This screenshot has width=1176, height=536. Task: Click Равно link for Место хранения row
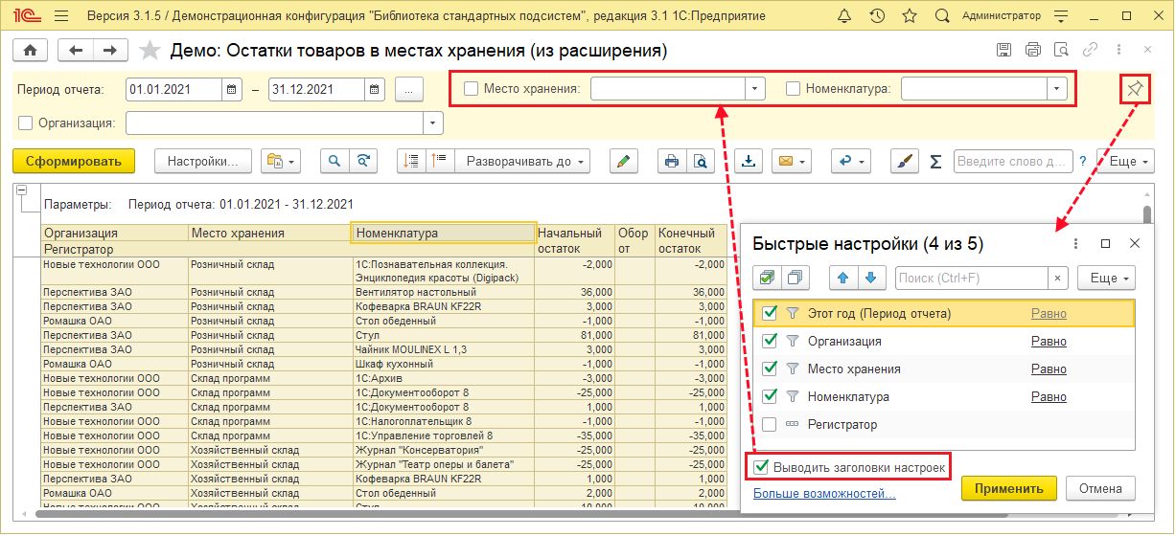1049,368
